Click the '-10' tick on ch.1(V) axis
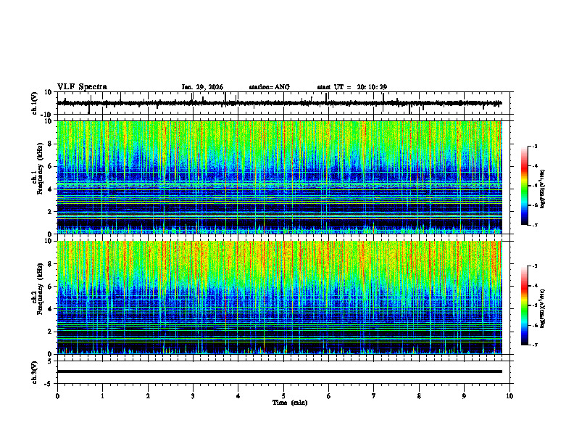Image resolution: width=574 pixels, height=444 pixels. coord(47,115)
